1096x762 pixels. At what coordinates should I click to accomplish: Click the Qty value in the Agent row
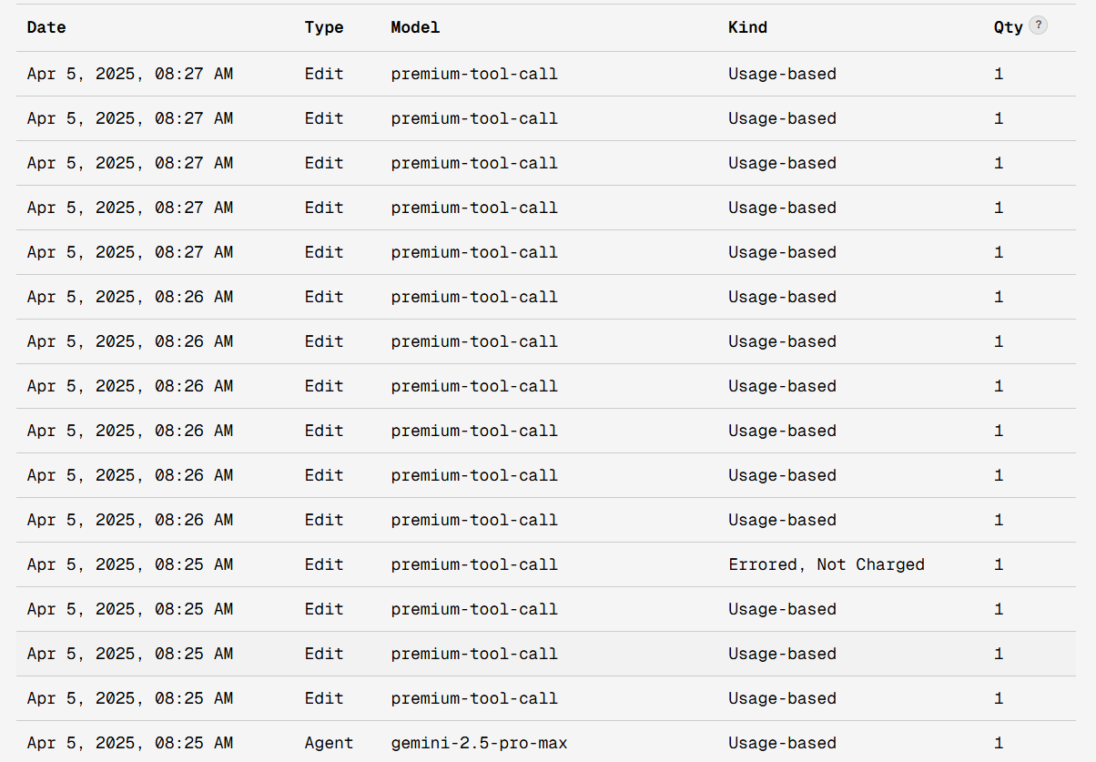[999, 743]
